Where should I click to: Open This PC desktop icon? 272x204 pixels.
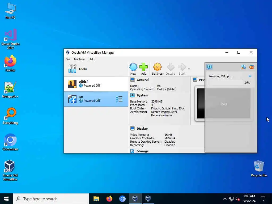point(10,11)
